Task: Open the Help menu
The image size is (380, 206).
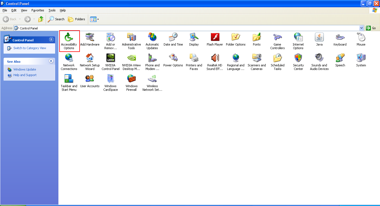Action: click(x=63, y=10)
